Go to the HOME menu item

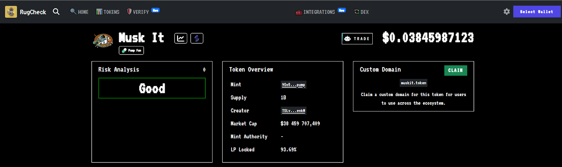tap(79, 12)
